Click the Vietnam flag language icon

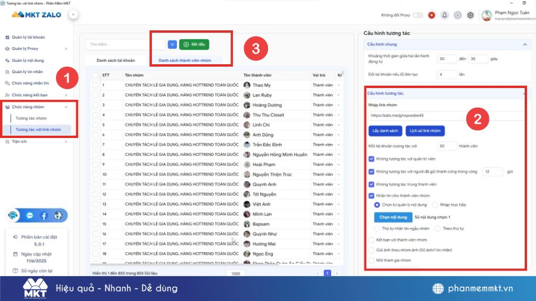pos(432,15)
